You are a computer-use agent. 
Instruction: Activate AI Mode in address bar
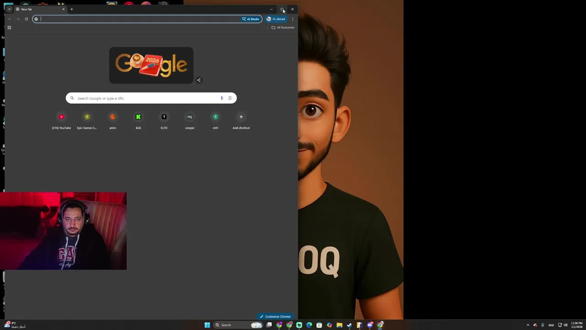(250, 19)
